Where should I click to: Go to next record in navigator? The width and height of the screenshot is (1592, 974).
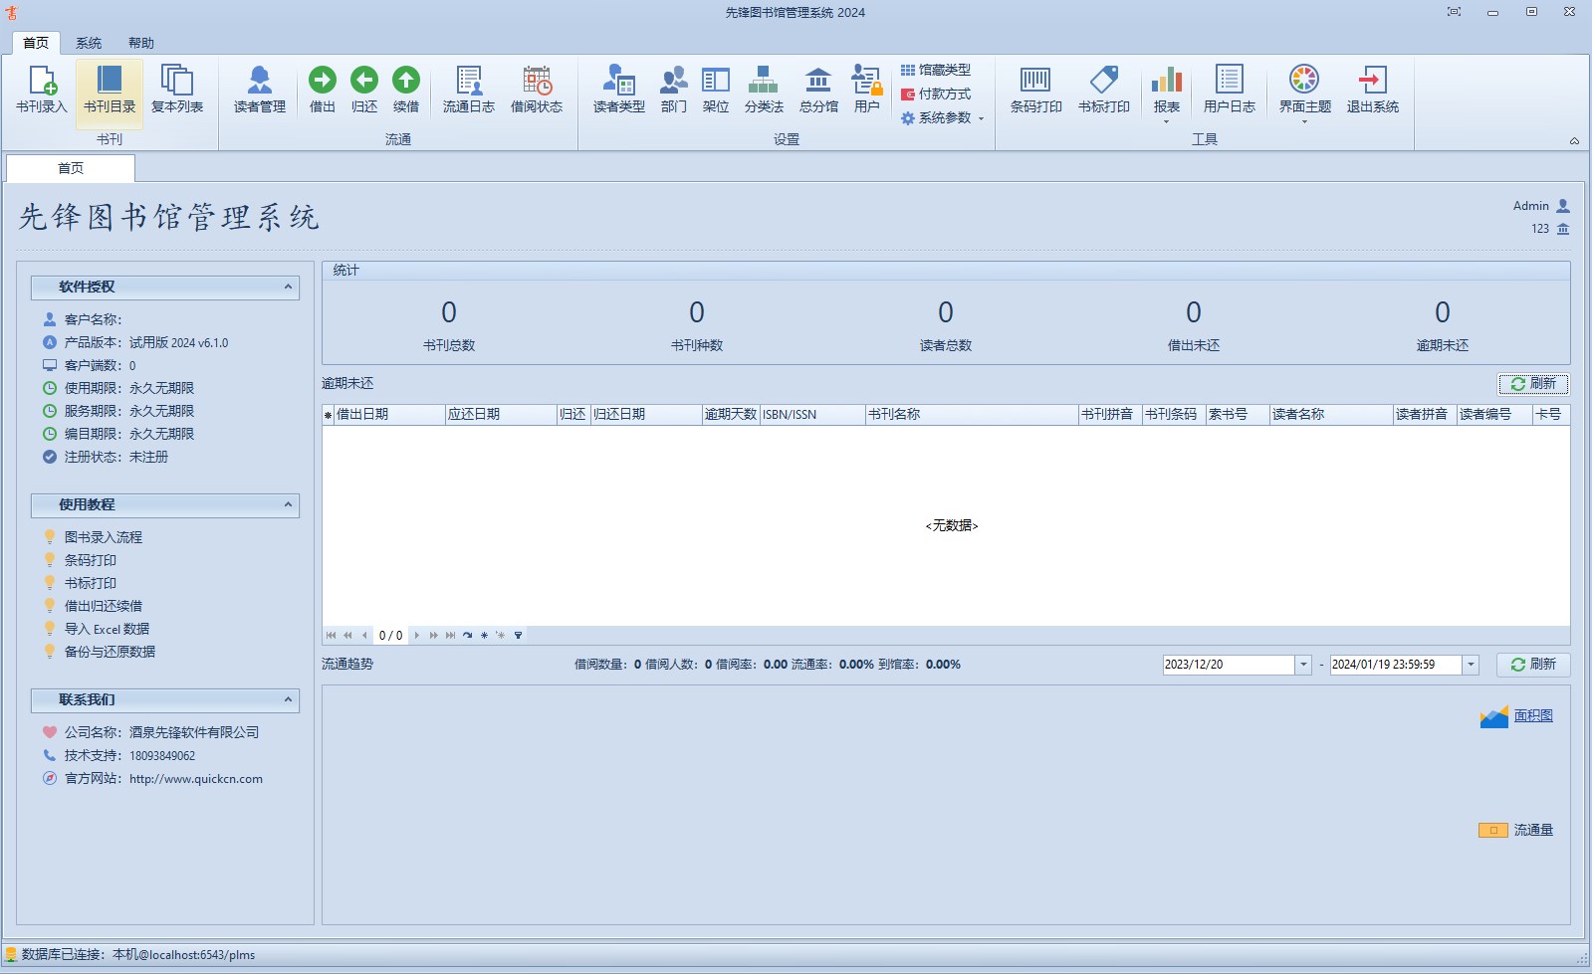416,635
